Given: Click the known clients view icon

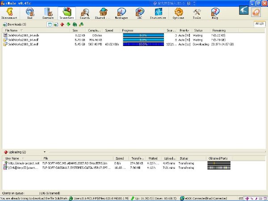Looking at the screenshot, I should pos(81,25).
